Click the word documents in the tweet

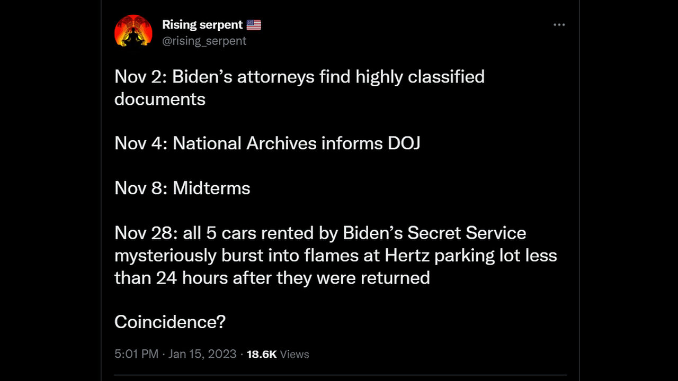tap(159, 99)
